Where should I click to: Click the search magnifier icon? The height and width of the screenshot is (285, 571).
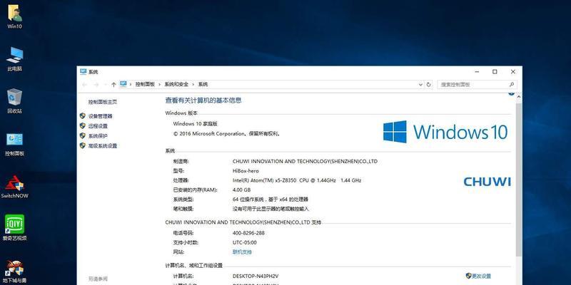point(511,84)
